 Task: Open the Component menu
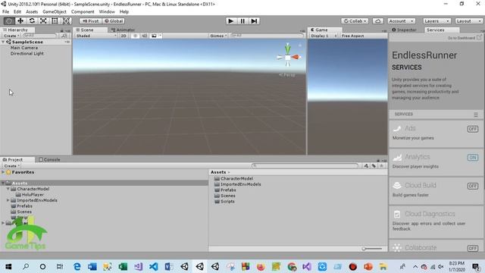(83, 12)
